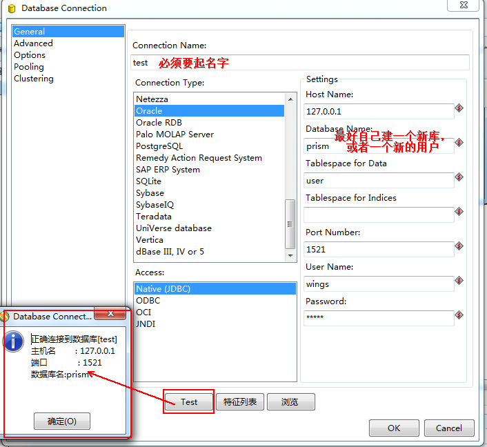
Task: Click variable icon beside Tablespace for Indices
Action: [459, 212]
